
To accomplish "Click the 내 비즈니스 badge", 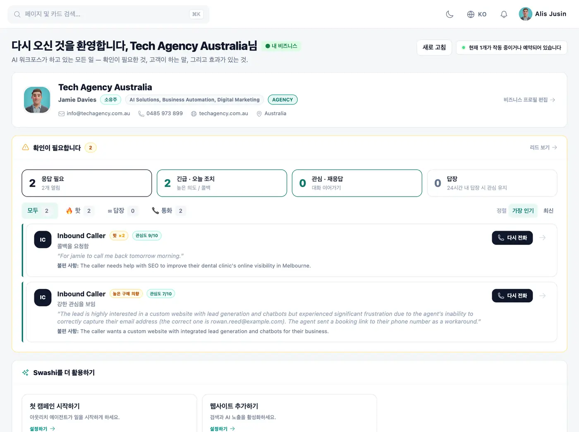I will tap(281, 46).
